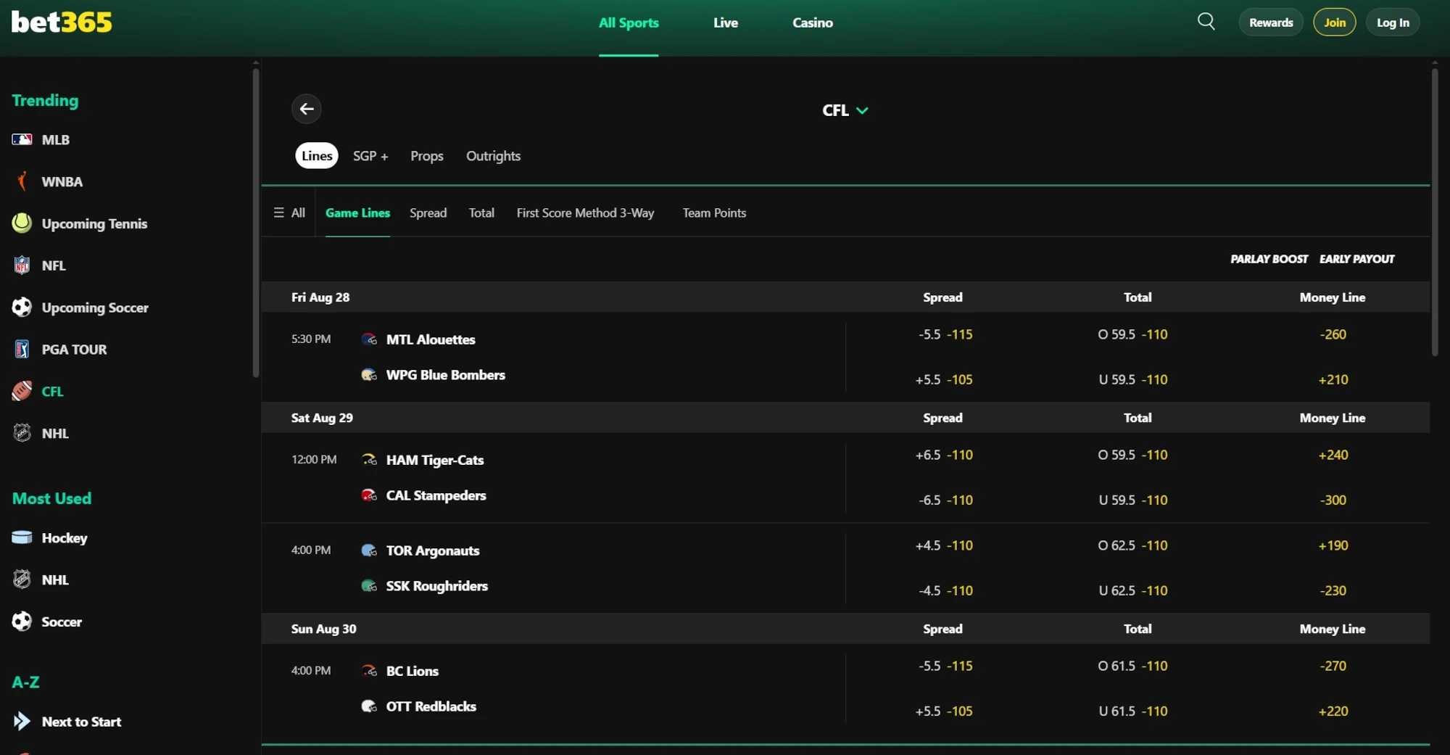1450x755 pixels.
Task: Select the Props tab
Action: click(427, 156)
